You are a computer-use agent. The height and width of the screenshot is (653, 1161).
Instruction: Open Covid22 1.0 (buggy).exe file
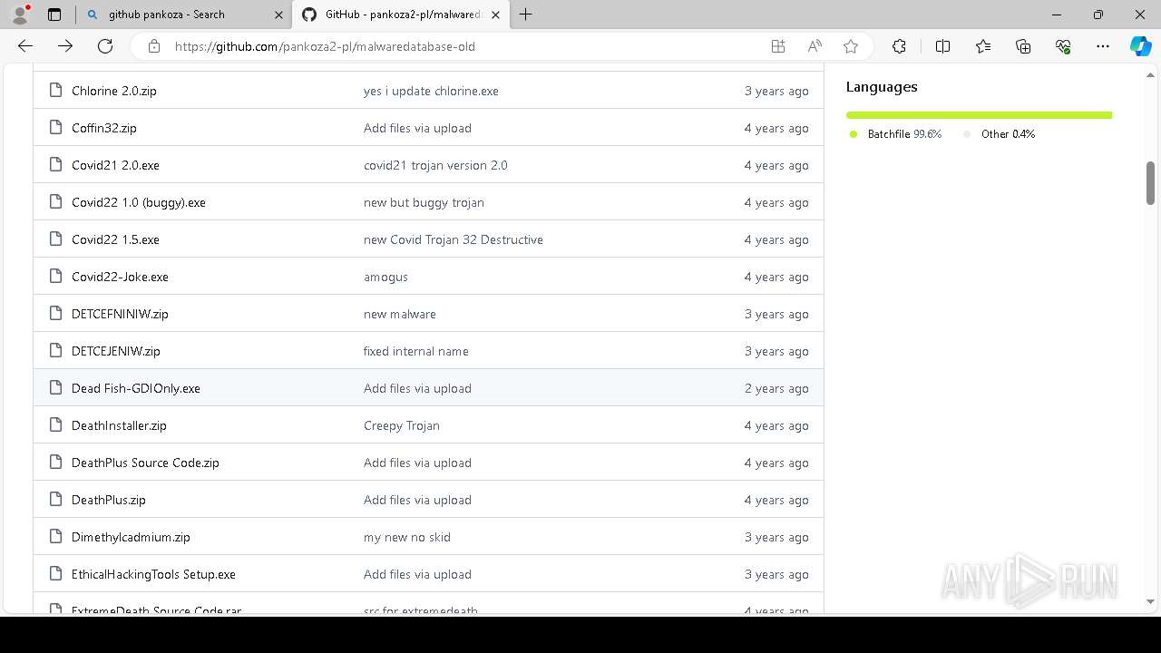[139, 202]
